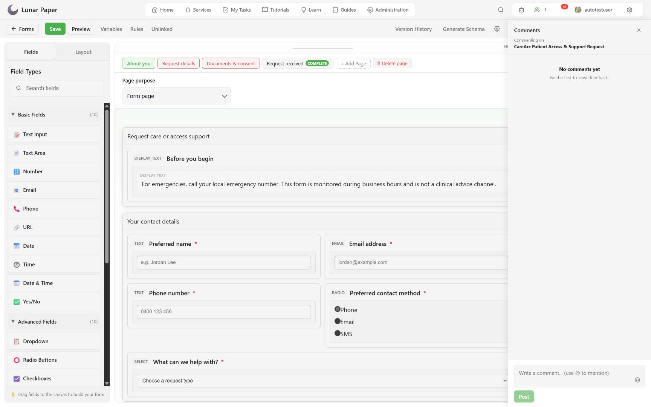Open the Documents & consent page tab
This screenshot has width=651, height=407.
(231, 63)
